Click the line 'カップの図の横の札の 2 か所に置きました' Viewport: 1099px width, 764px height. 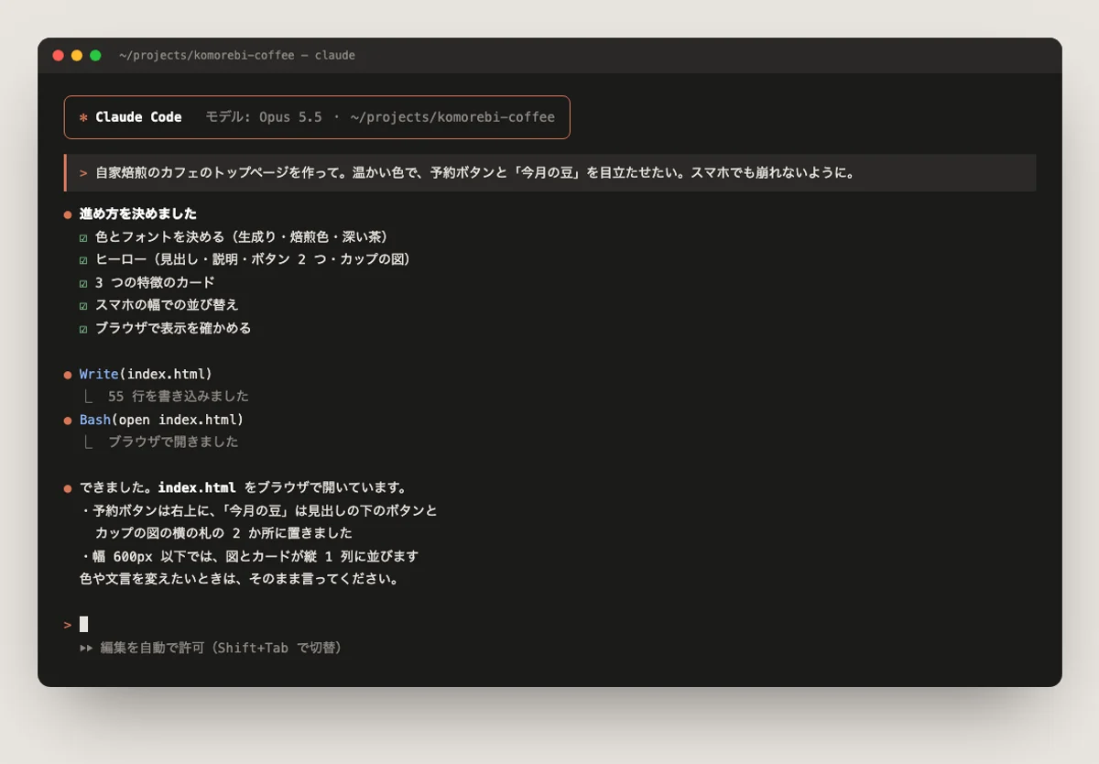[x=223, y=533]
